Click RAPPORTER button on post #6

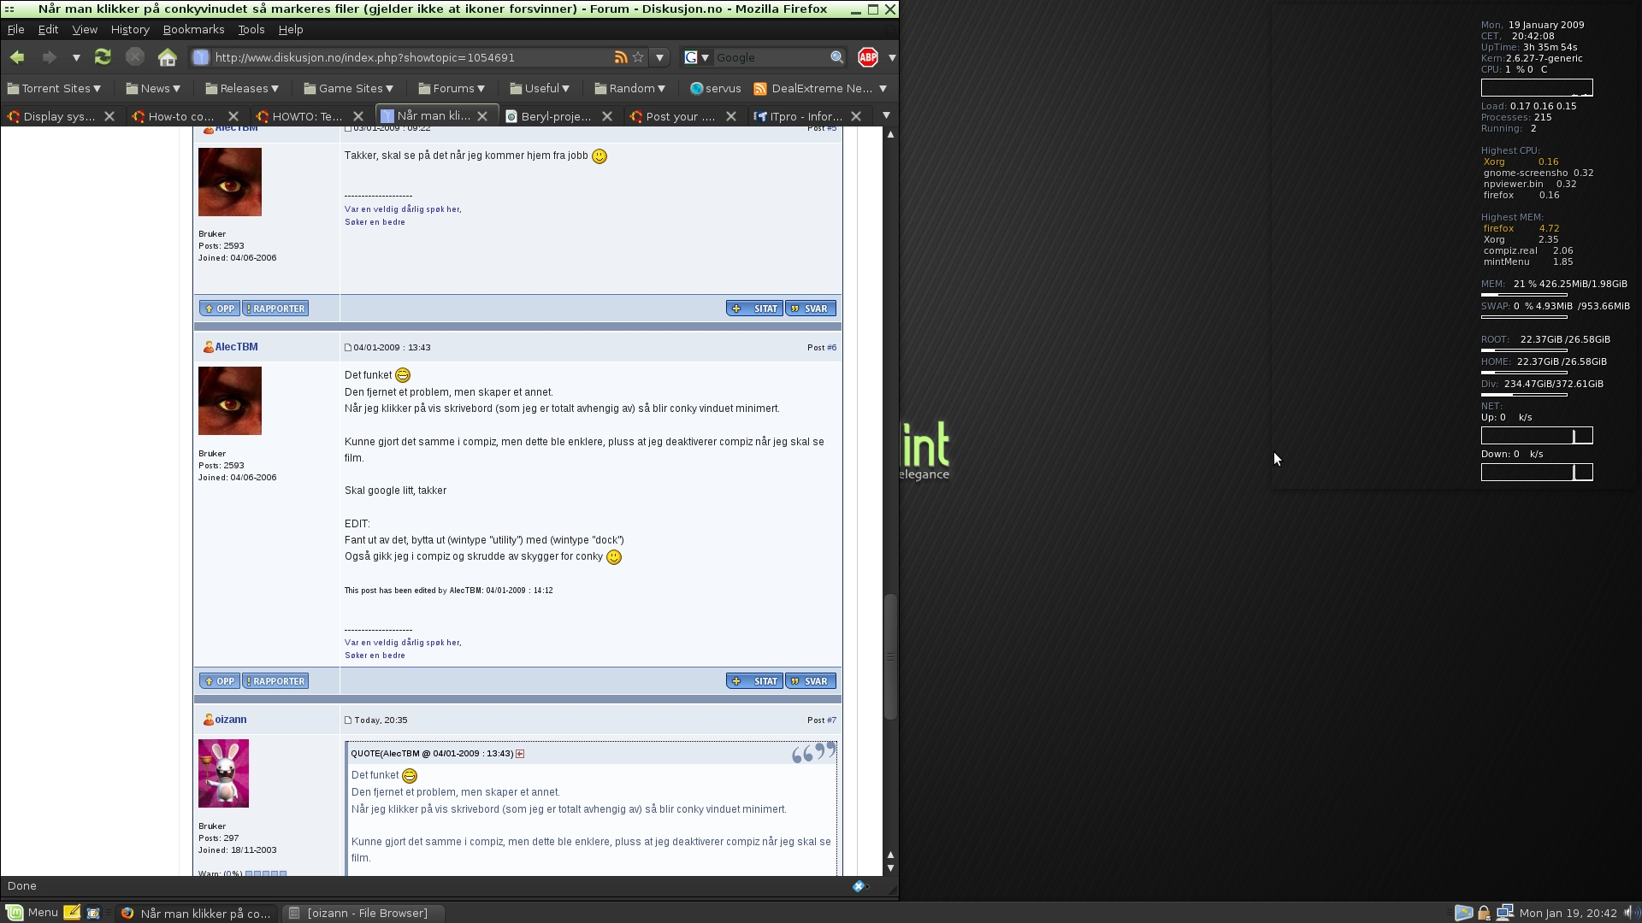pyautogui.click(x=275, y=681)
